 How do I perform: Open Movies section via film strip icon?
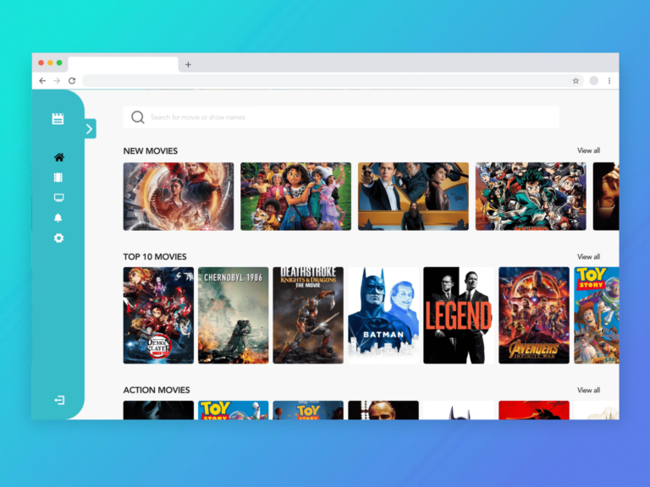[x=58, y=178]
